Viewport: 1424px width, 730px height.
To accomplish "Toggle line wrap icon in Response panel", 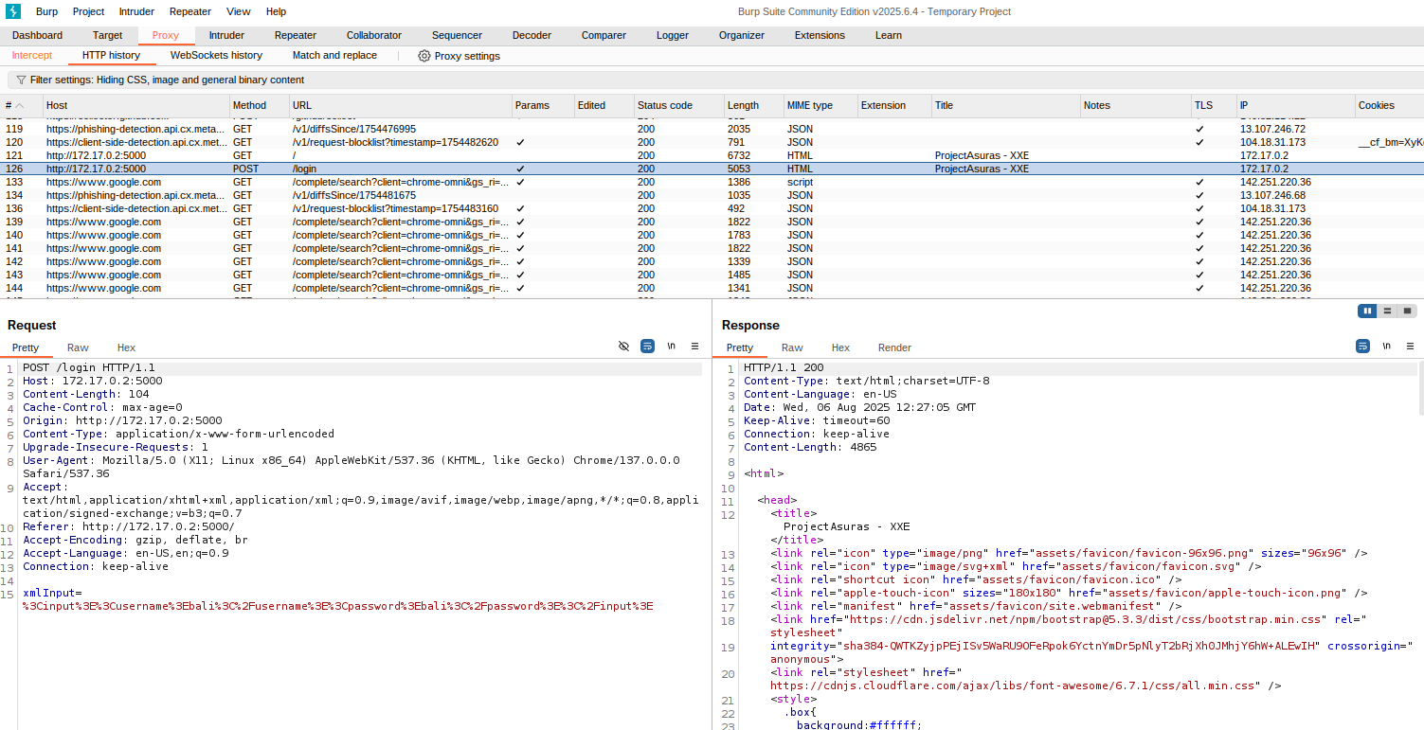I will click(1362, 347).
